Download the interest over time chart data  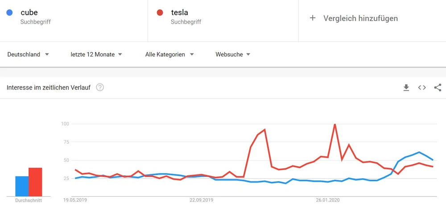click(x=406, y=88)
